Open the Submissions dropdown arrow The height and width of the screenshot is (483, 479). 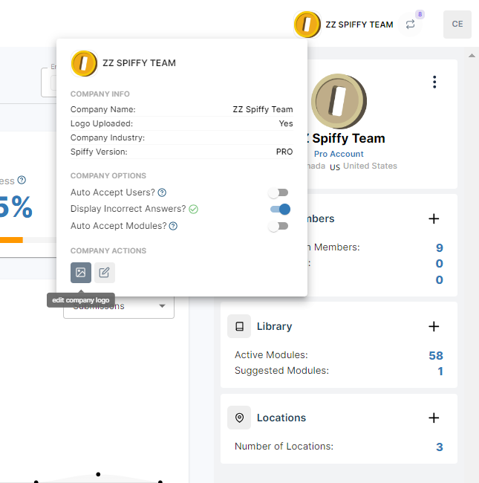(x=162, y=306)
